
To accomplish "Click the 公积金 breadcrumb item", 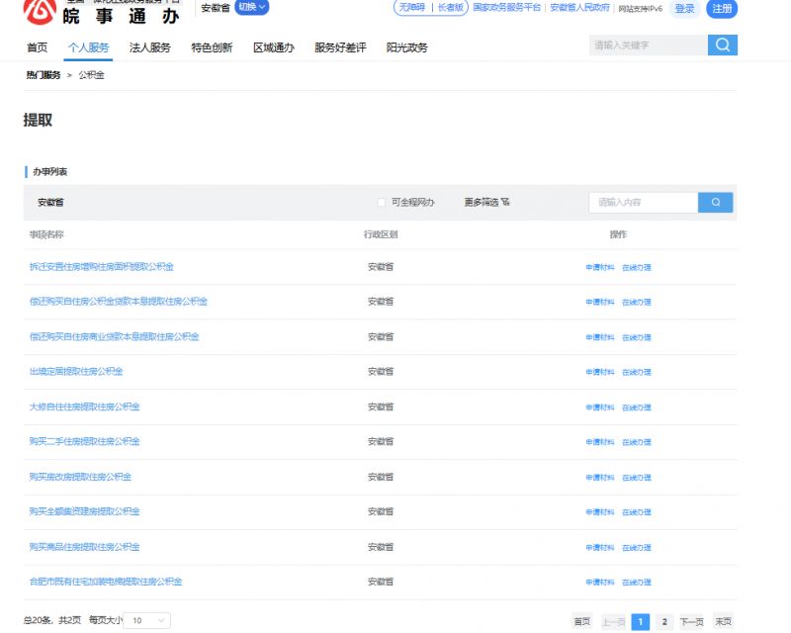I will [91, 75].
